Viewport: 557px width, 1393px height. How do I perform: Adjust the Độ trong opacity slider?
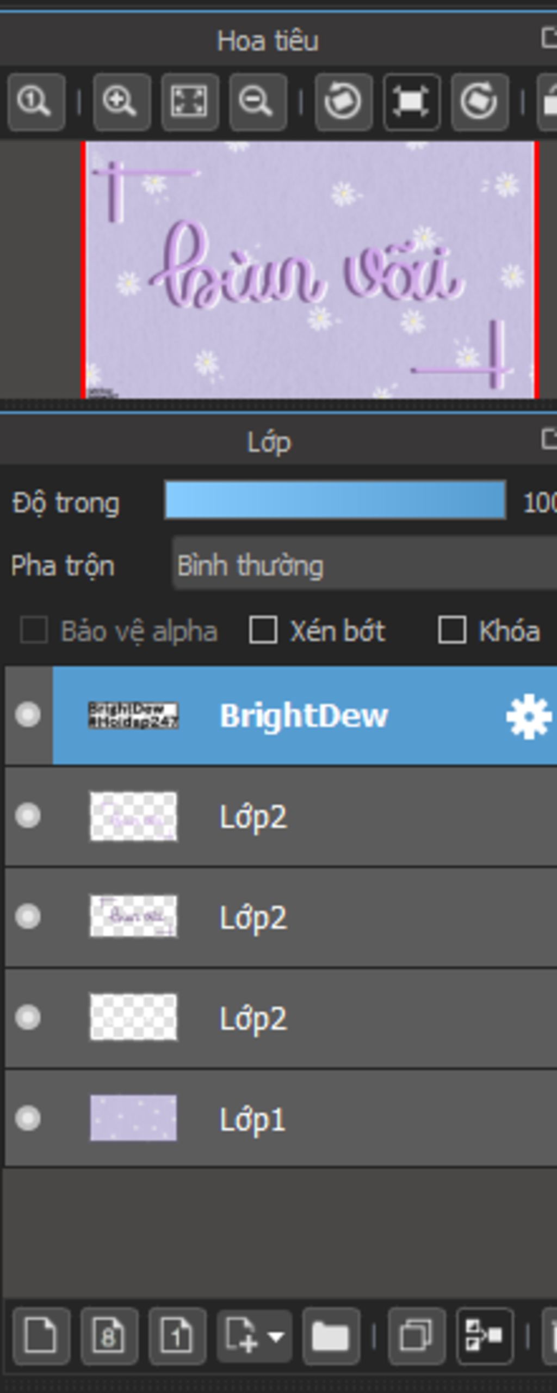pyautogui.click(x=335, y=499)
